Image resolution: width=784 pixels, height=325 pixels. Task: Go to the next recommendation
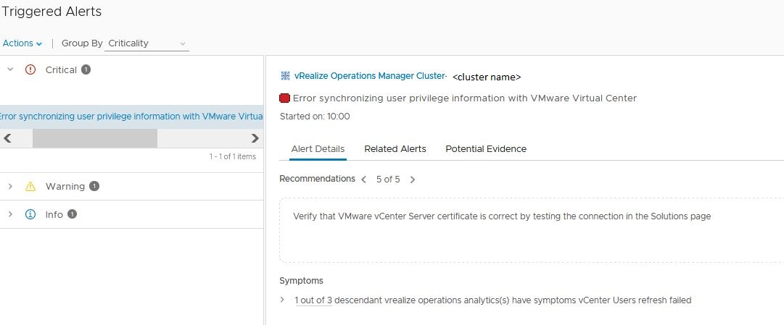pos(413,180)
